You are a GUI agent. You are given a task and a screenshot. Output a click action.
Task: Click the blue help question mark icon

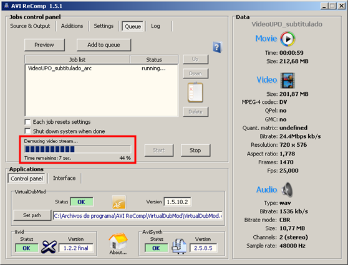(x=217, y=47)
